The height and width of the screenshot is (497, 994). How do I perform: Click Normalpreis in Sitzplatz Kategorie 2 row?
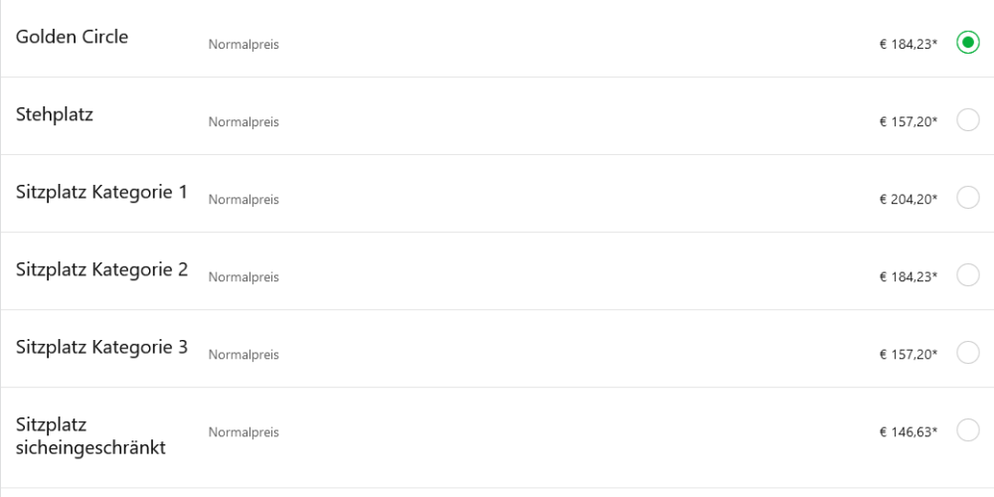click(x=244, y=277)
